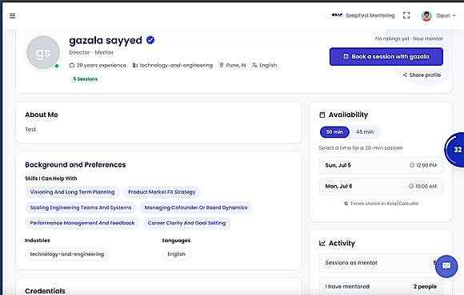Choose the Mon, Jul 6 10:00 AM slot

tap(381, 186)
